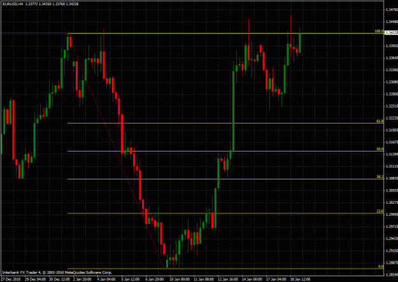Click the 1.3055 price scale label

click(392, 190)
